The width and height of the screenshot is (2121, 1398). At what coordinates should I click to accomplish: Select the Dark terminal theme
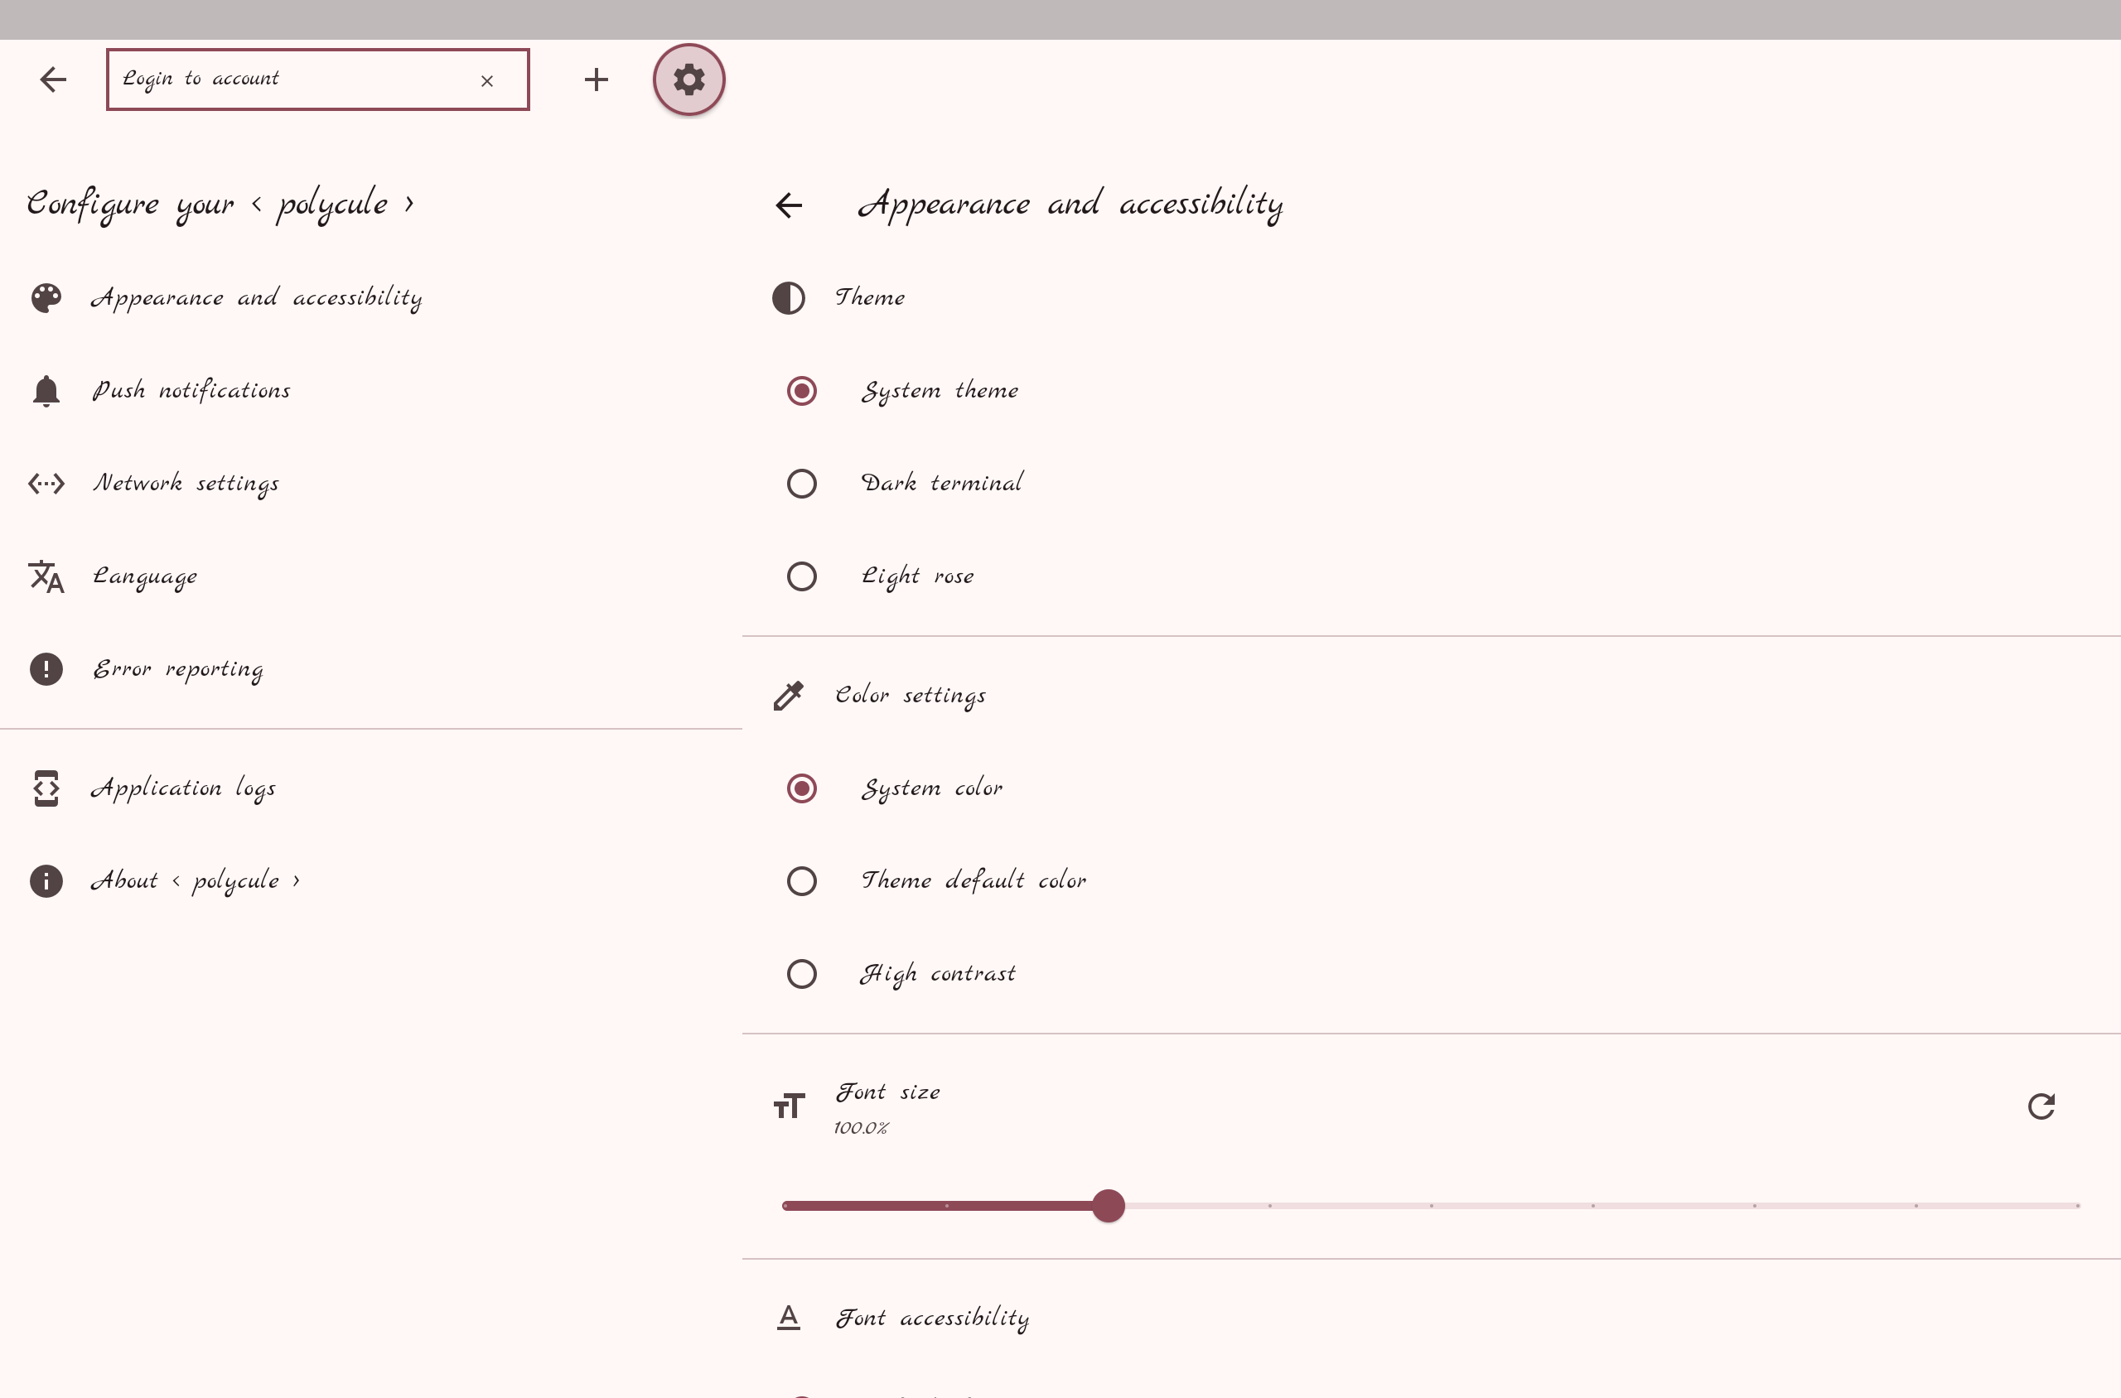[801, 483]
